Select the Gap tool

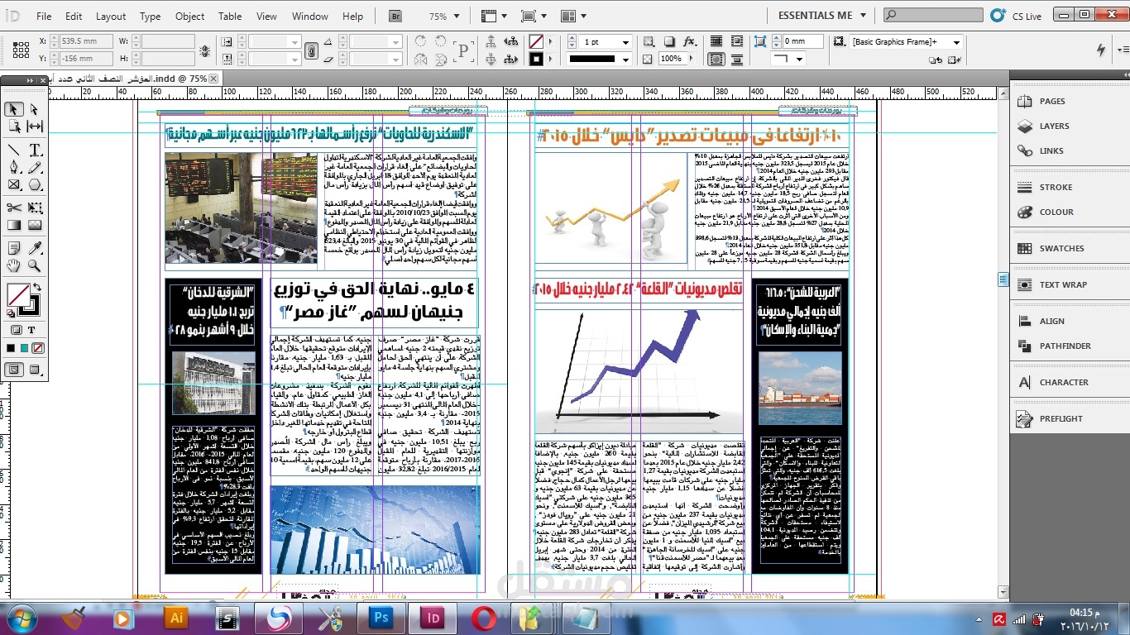tap(35, 127)
